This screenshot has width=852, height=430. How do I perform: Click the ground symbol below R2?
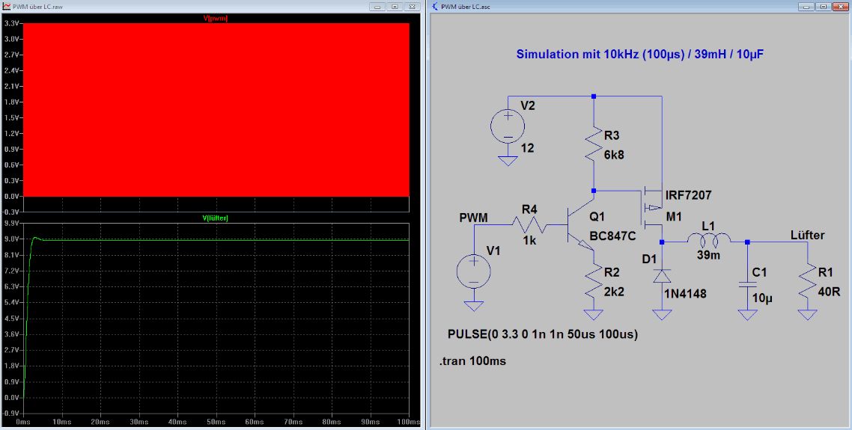(594, 314)
